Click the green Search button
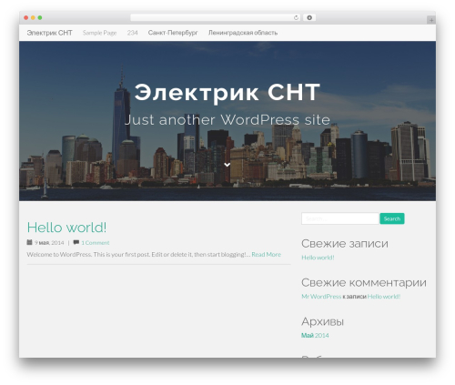 (392, 218)
